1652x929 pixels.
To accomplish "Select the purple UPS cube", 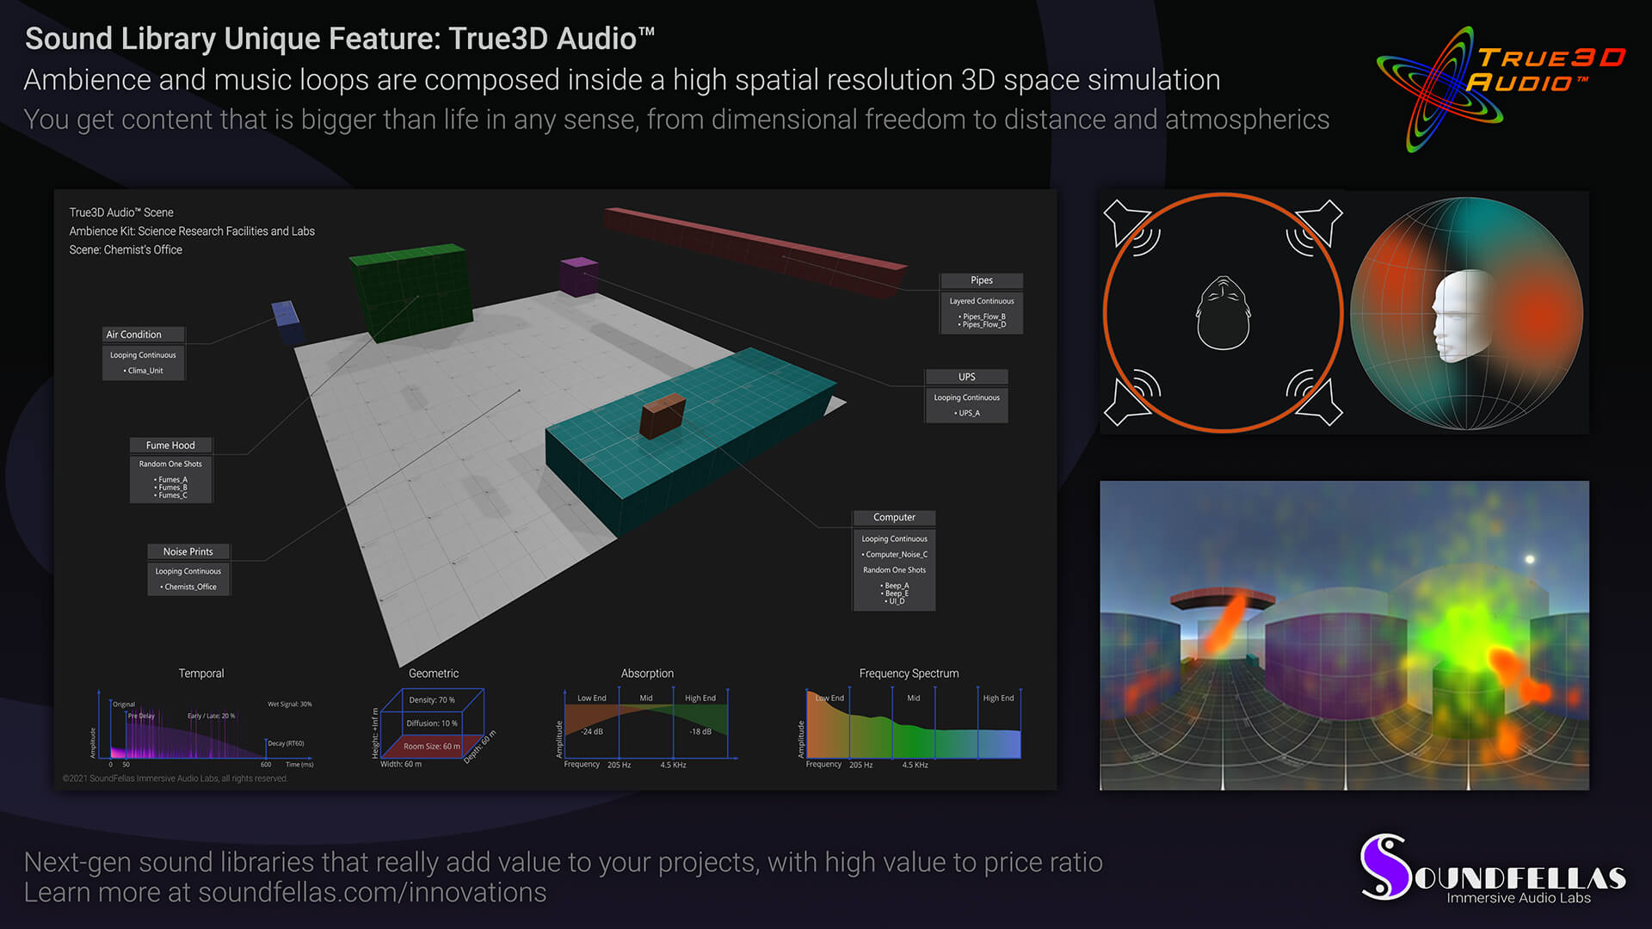I will [x=578, y=275].
